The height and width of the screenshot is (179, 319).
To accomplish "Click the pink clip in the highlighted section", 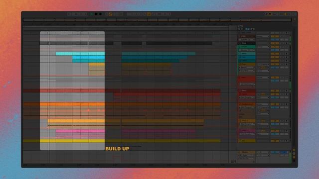I will pyautogui.click(x=80, y=131).
